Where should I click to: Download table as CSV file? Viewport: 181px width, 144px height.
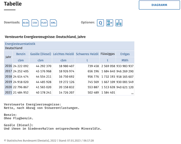click(x=35, y=23)
